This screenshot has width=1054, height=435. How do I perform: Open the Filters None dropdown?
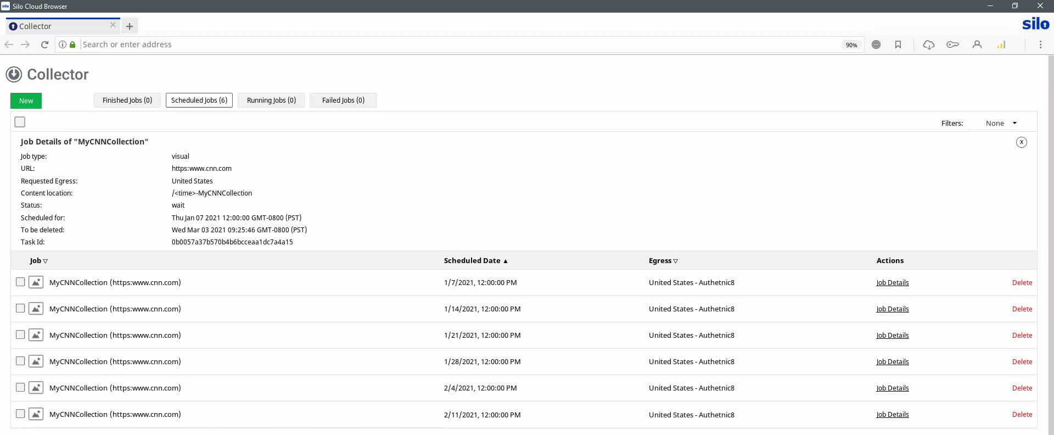1001,123
